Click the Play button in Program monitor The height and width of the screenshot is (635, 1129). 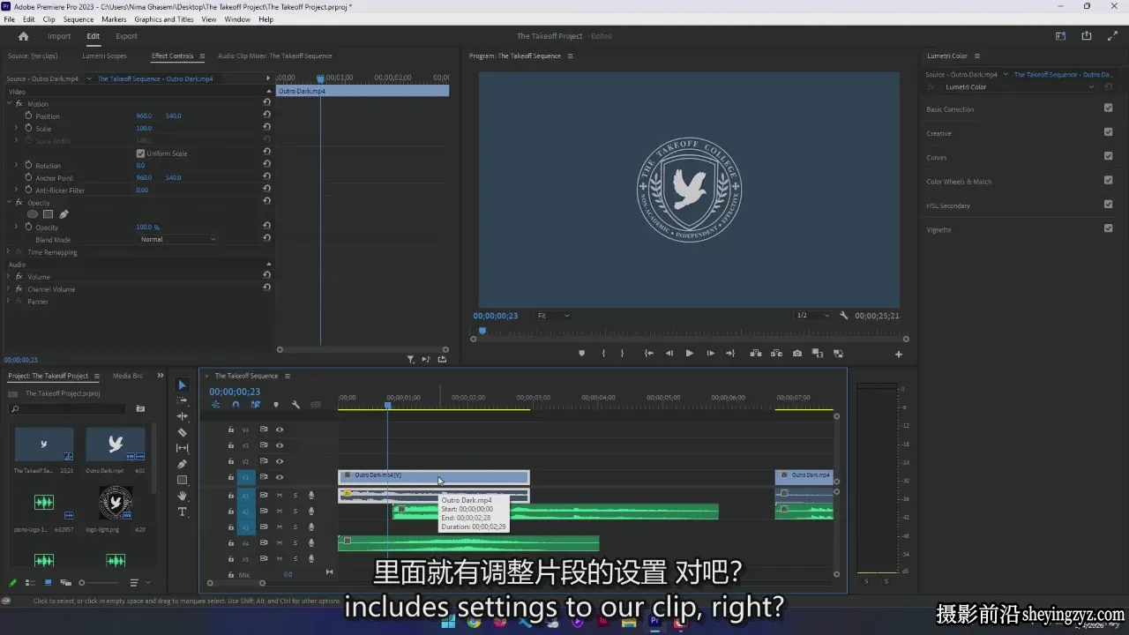tap(689, 354)
